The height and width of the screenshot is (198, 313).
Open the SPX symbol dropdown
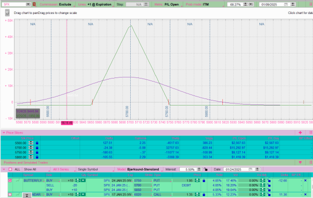click(x=28, y=4)
